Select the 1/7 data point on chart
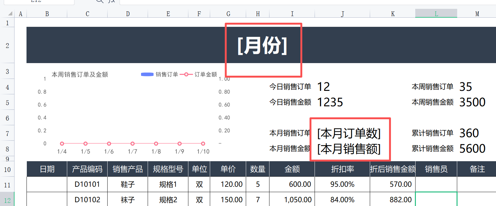This screenshot has height=206, width=496. (133, 144)
